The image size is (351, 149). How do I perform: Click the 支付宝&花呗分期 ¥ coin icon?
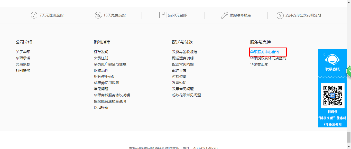tap(280, 15)
